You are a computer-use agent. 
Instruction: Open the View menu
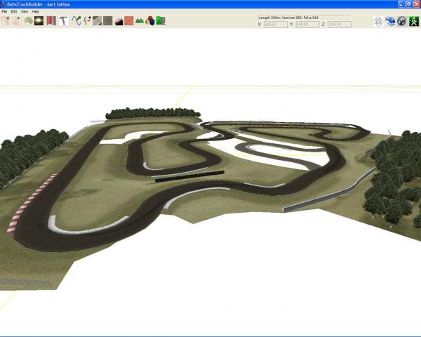[25, 11]
